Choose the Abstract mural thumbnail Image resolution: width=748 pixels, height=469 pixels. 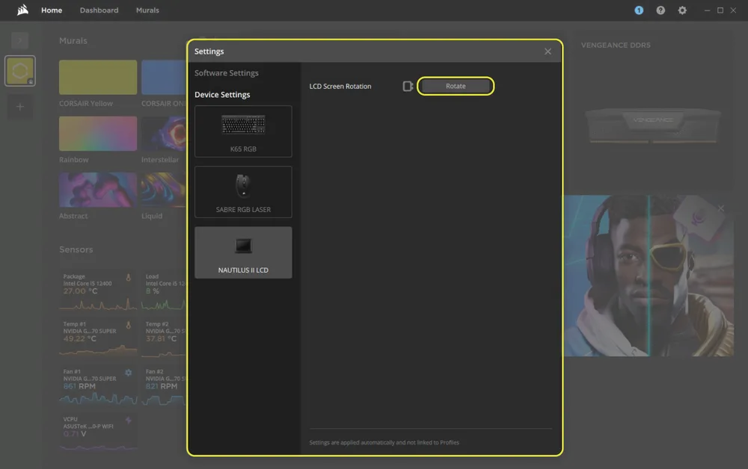tap(98, 190)
